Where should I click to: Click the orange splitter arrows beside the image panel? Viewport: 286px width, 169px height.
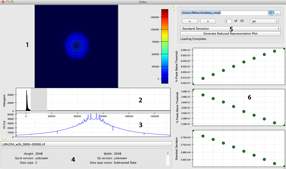174,8
